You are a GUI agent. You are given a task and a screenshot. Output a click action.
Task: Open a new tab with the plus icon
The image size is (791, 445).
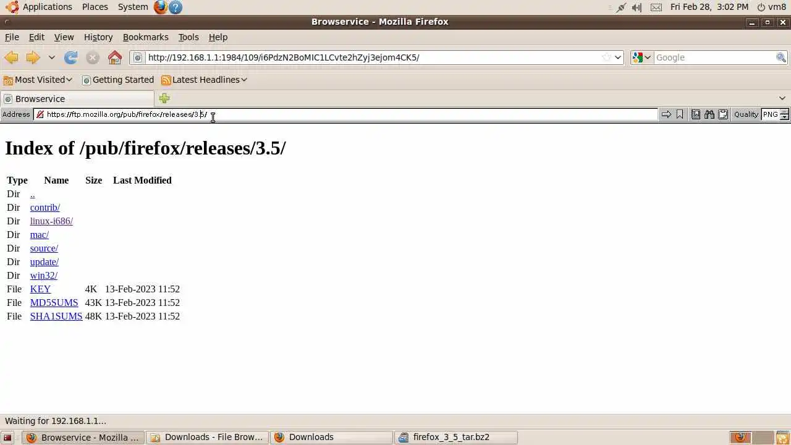(x=164, y=98)
